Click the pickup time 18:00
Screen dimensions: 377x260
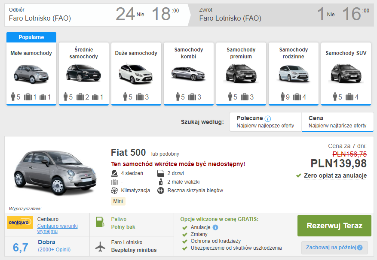pos(166,14)
